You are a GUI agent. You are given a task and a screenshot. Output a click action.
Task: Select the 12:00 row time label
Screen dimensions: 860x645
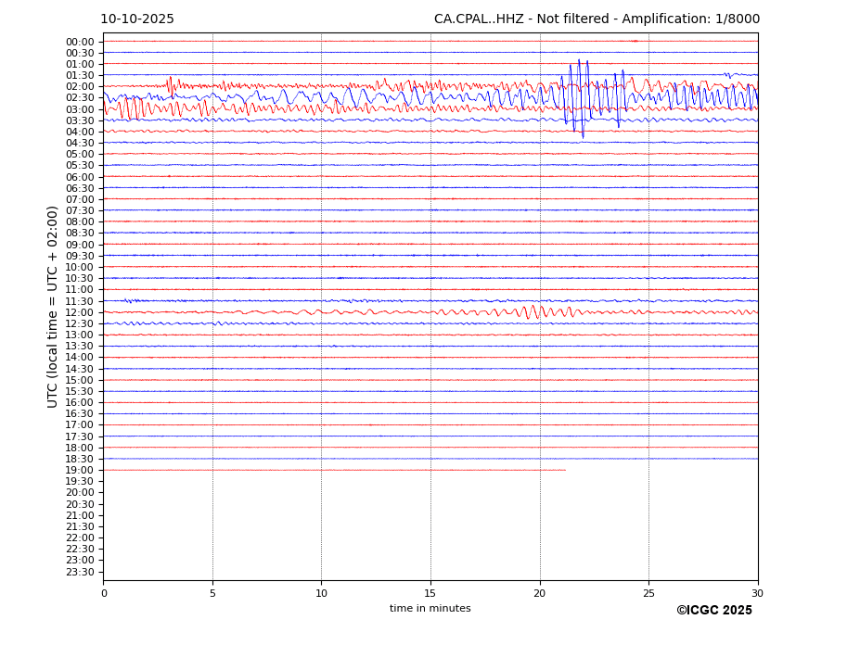click(x=80, y=312)
